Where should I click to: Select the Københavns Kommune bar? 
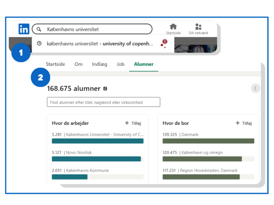pyautogui.click(x=98, y=177)
